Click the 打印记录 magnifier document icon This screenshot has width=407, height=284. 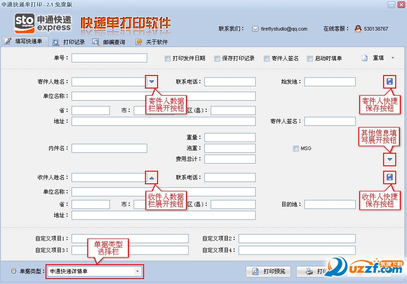pyautogui.click(x=55, y=42)
